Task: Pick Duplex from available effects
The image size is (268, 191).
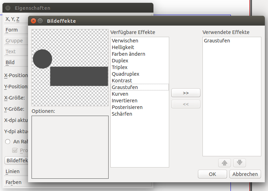Action: [120, 61]
